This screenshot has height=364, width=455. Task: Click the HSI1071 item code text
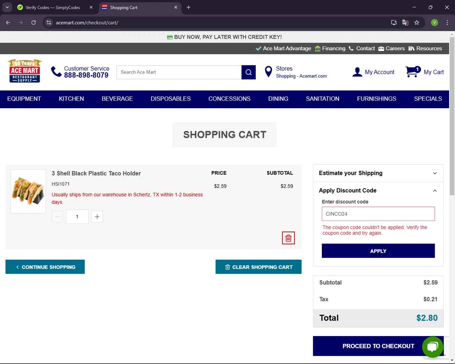(x=60, y=184)
